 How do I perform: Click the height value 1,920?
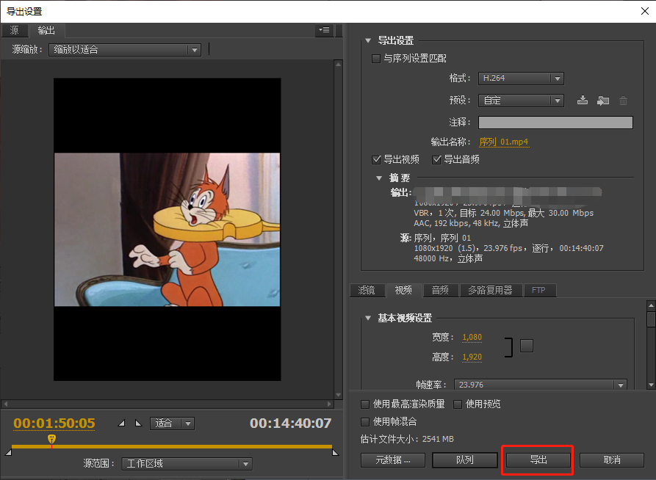click(472, 357)
